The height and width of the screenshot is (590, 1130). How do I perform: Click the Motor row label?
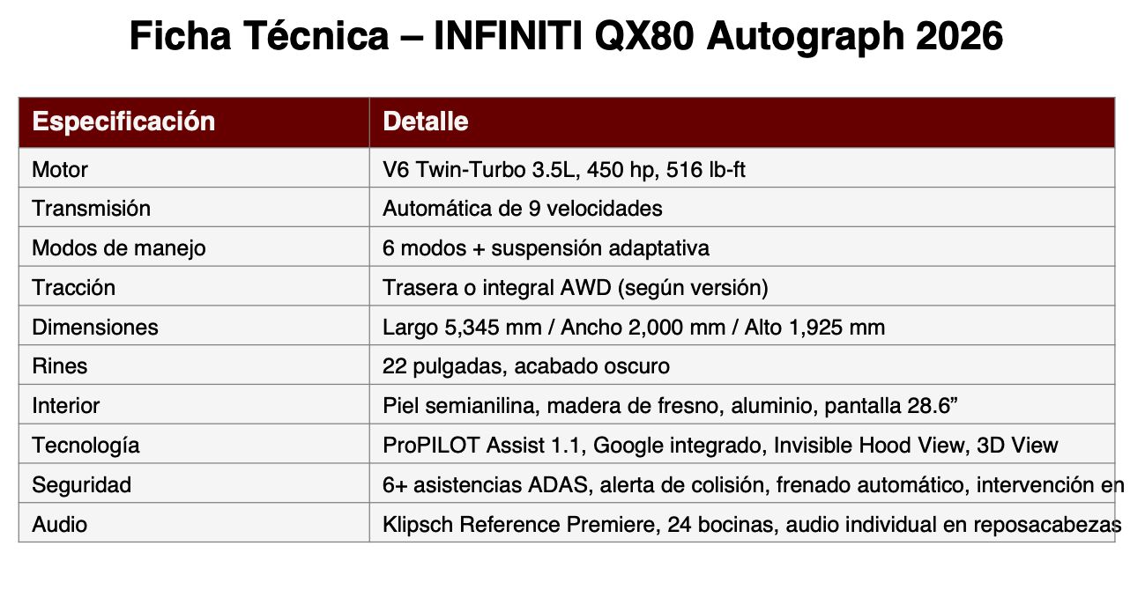[x=194, y=168]
